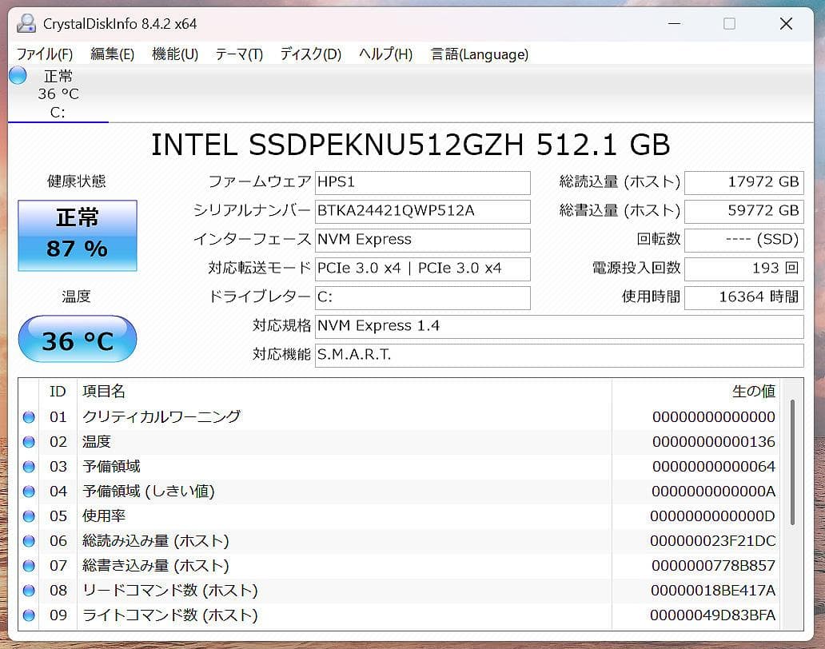Click the ファームウェア HPS1 field
This screenshot has height=649, width=825.
(x=424, y=182)
